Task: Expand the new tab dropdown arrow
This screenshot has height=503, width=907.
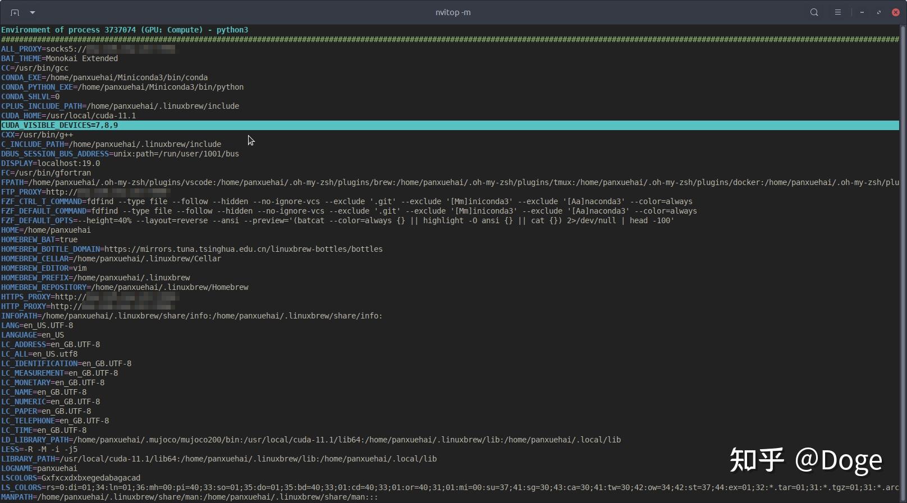Action: (33, 12)
